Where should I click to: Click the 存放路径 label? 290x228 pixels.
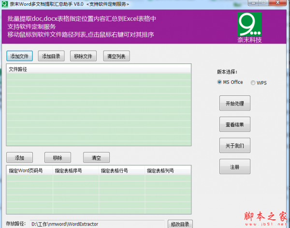[x=15, y=223]
